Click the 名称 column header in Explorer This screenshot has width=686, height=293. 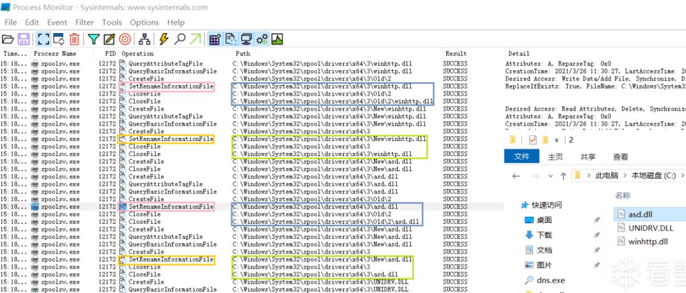623,195
